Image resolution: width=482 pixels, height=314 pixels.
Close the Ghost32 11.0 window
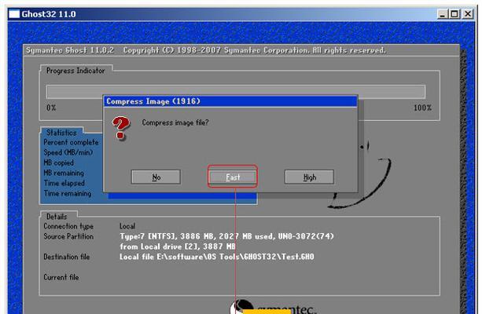468,14
